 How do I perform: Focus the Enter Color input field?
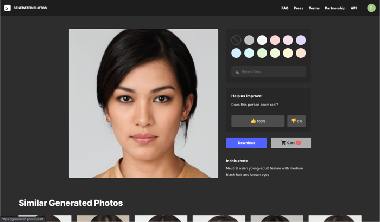pos(268,71)
